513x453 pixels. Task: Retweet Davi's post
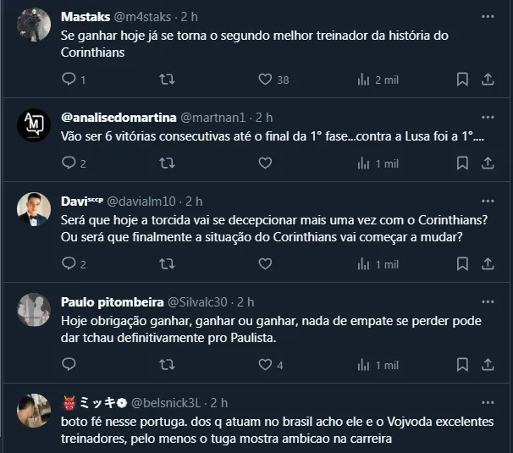(168, 264)
